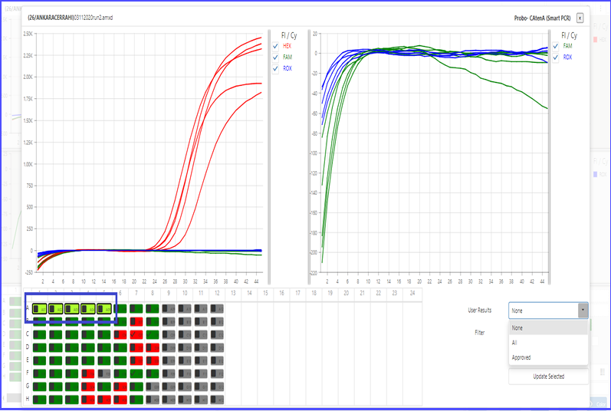Click plate column header 7
This screenshot has height=411, width=611.
click(136, 293)
